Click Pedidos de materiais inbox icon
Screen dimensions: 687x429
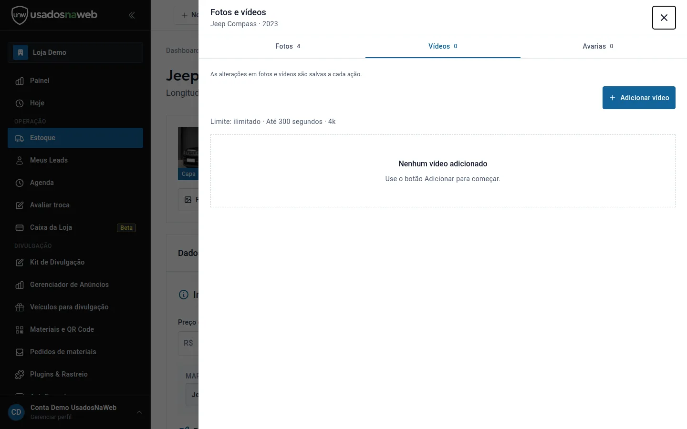pyautogui.click(x=20, y=352)
